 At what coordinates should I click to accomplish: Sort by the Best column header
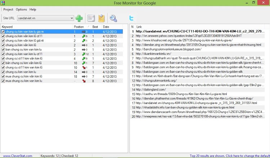(x=96, y=27)
